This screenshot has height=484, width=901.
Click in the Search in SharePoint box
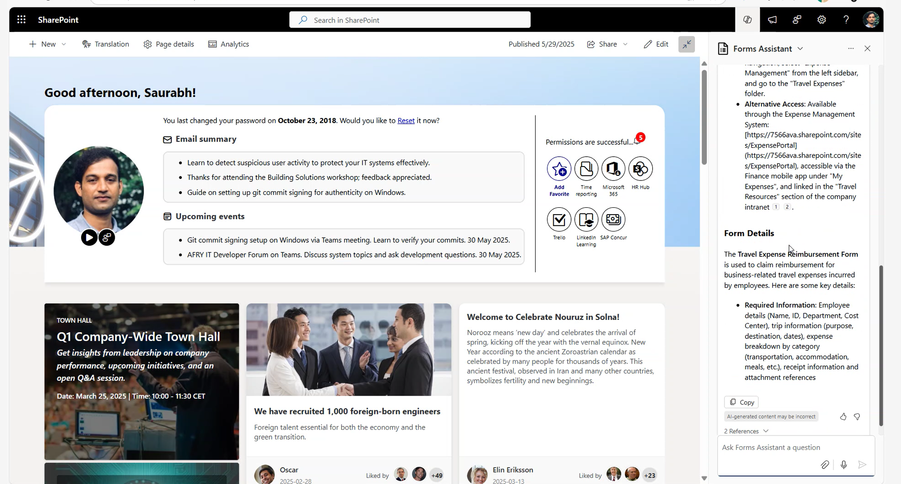(x=410, y=20)
